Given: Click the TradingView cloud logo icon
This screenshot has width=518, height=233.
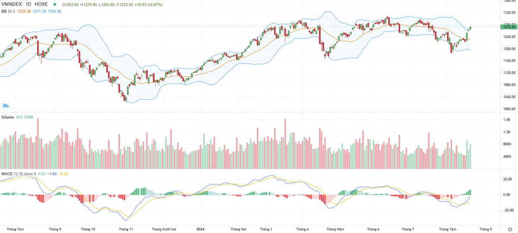Looking at the screenshot, I should 6,105.
